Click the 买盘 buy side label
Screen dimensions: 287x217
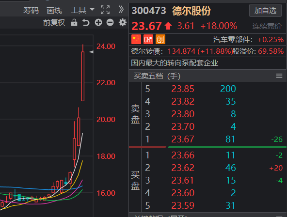click(x=135, y=181)
